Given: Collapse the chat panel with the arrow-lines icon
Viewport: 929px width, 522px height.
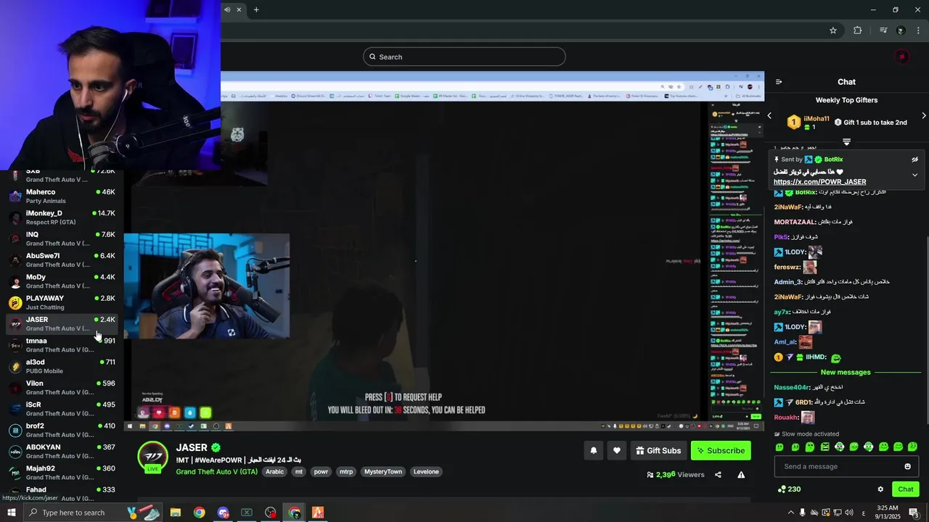Looking at the screenshot, I should (x=779, y=82).
